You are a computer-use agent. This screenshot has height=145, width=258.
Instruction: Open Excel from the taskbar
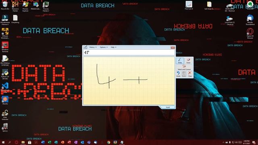click(x=49, y=142)
